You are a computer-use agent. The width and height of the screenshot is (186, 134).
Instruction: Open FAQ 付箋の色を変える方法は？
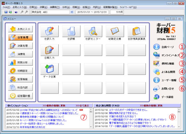(122, 117)
